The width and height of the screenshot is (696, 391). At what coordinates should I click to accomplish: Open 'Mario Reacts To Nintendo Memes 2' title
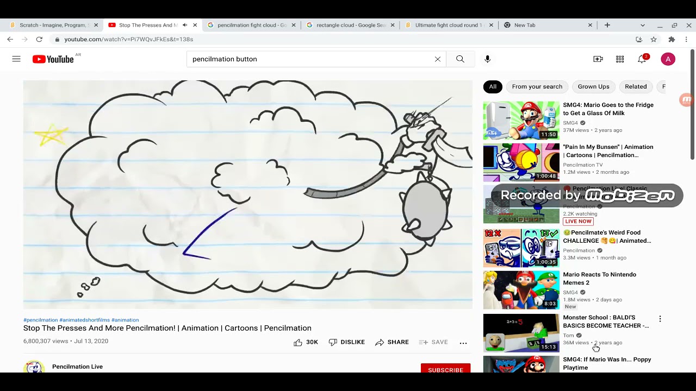tap(600, 279)
